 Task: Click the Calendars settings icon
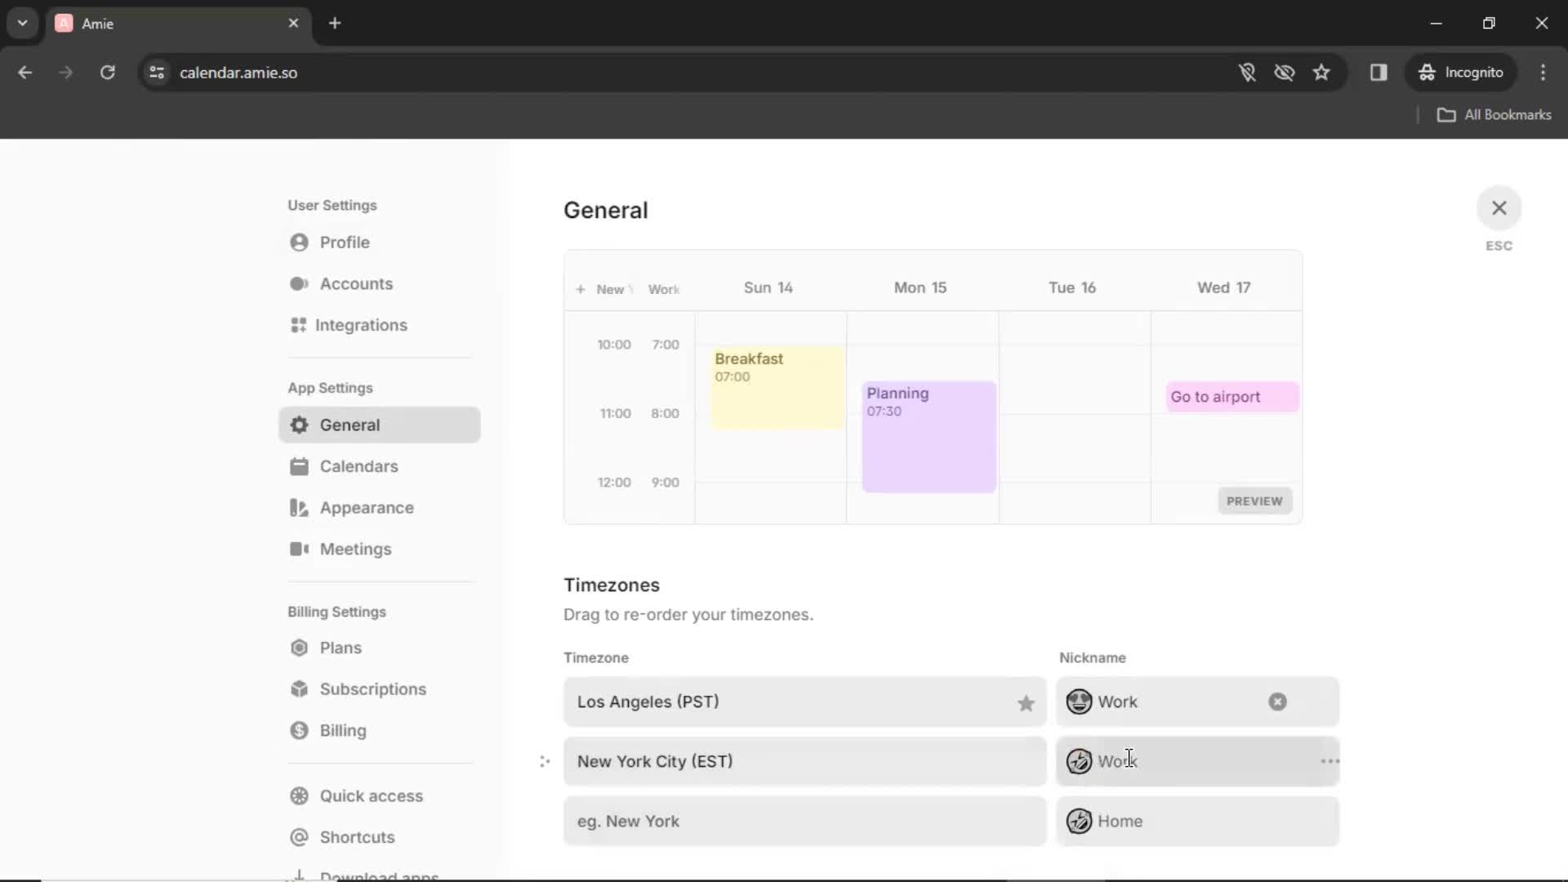pyautogui.click(x=300, y=465)
